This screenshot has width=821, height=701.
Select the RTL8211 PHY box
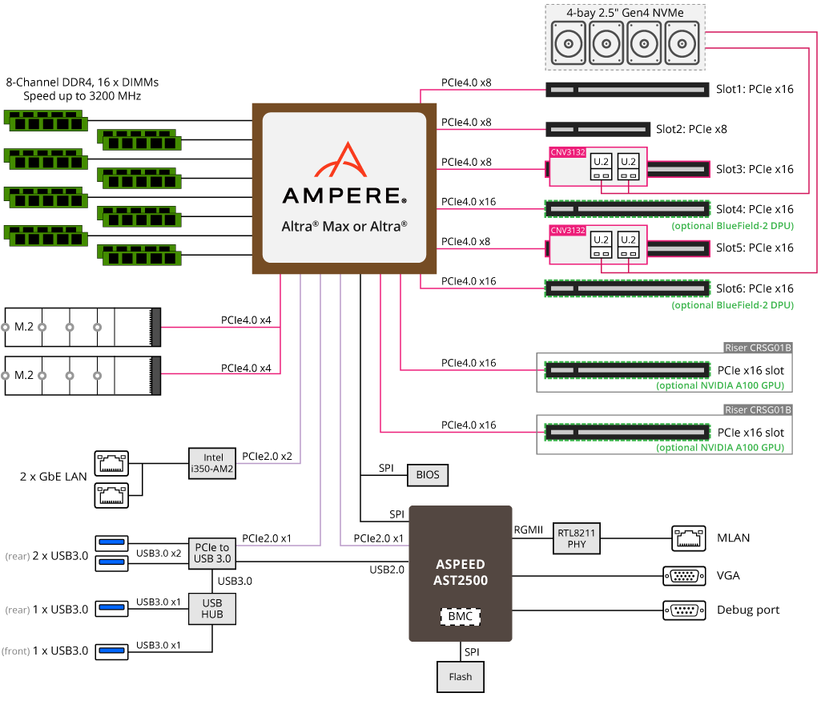click(576, 538)
